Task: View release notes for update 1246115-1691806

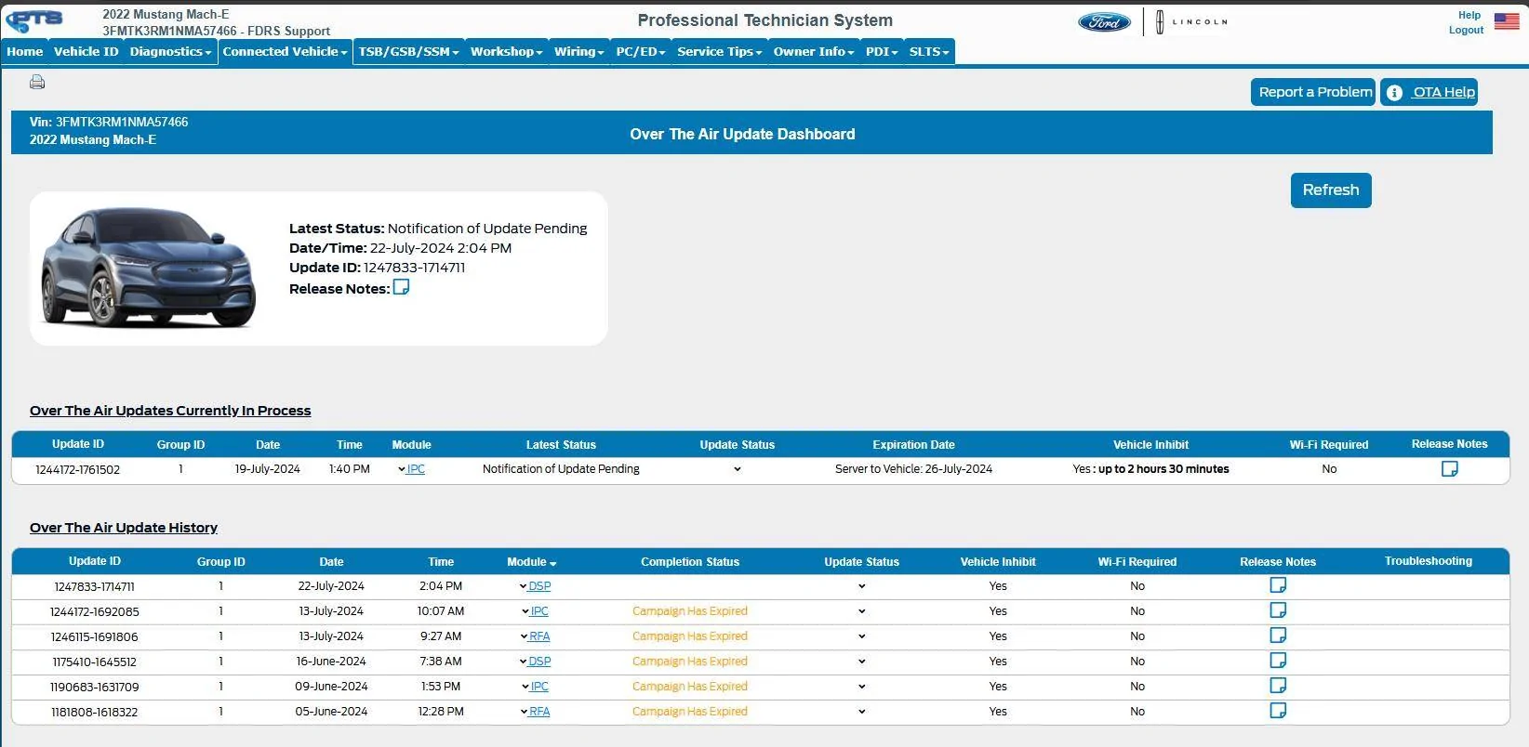Action: click(1278, 636)
